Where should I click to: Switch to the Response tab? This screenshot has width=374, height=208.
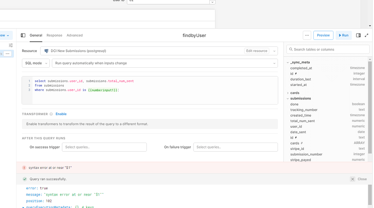[54, 35]
